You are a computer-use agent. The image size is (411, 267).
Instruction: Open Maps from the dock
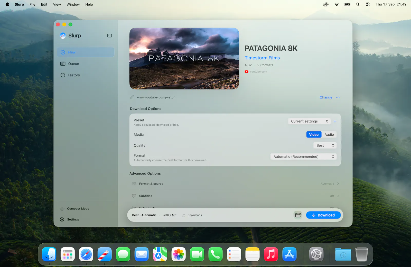(160, 254)
